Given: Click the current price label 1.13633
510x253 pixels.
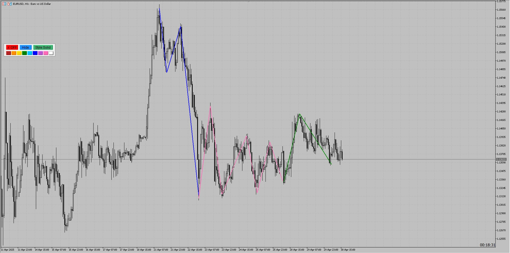Looking at the screenshot, I should (x=501, y=159).
